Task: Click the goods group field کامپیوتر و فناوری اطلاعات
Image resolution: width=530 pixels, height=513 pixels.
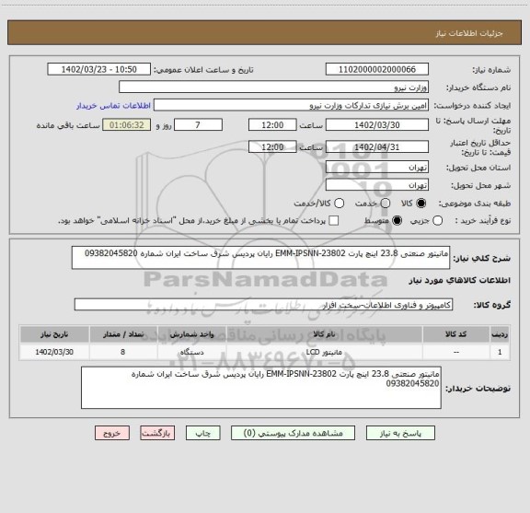Action: [263, 305]
